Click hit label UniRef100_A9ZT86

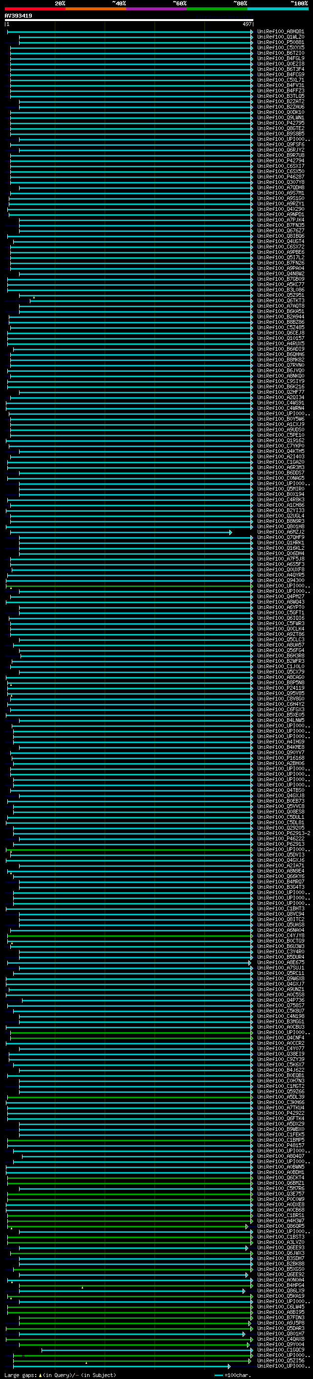(x=280, y=634)
